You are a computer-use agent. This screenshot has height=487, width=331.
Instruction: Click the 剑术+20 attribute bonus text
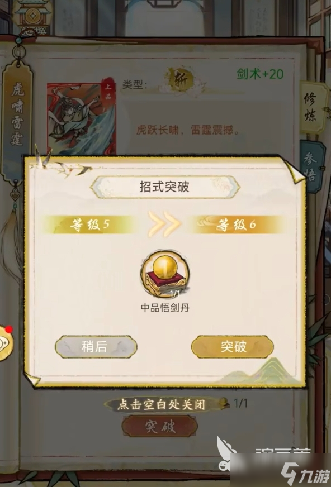(x=260, y=74)
